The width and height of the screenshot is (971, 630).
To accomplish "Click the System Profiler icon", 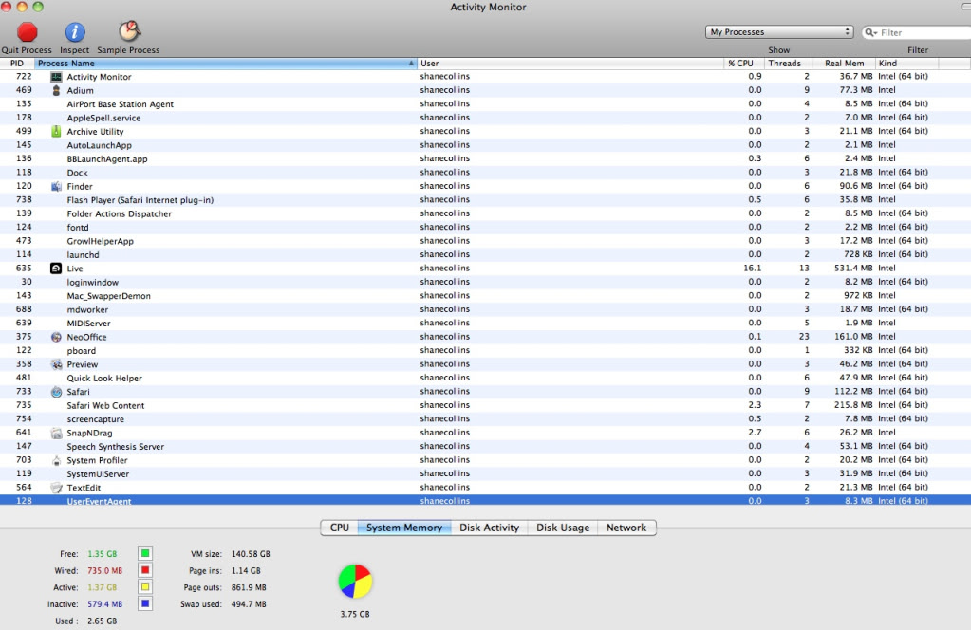I will pos(56,460).
